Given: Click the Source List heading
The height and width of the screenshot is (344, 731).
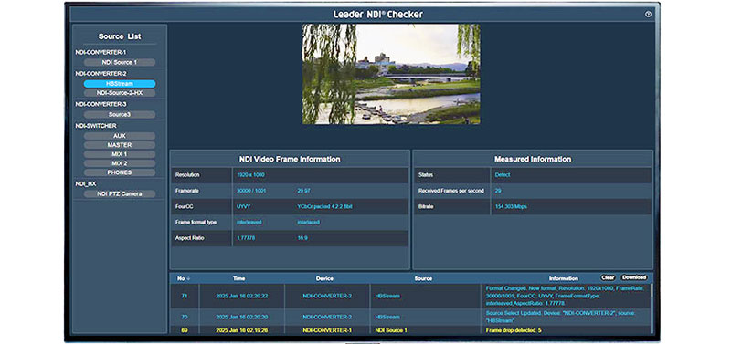Looking at the screenshot, I should click(120, 36).
